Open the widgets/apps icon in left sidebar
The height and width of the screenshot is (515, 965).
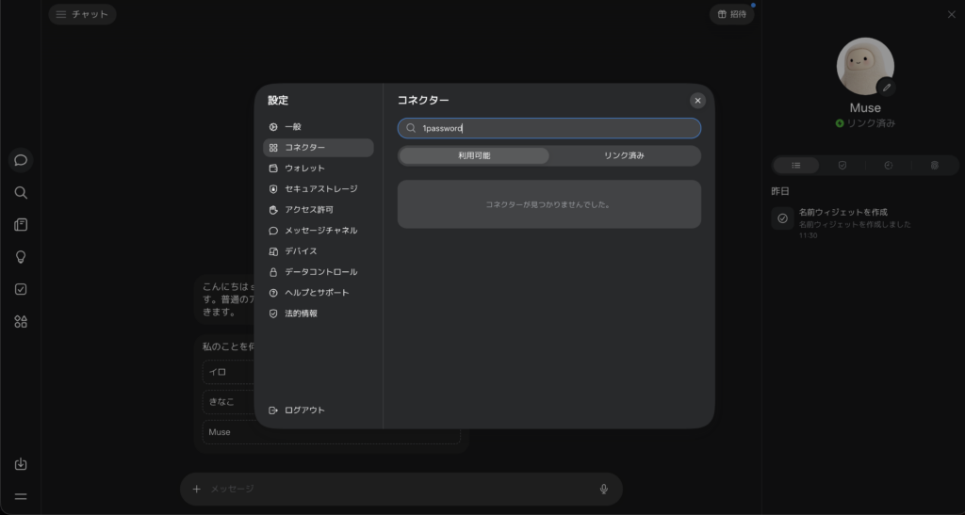coord(21,321)
